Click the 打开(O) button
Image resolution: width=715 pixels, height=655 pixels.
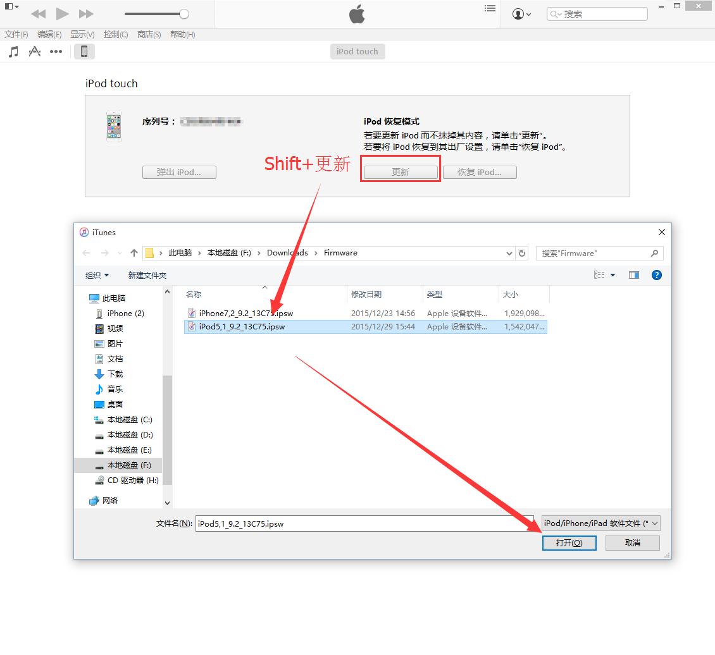pos(569,543)
